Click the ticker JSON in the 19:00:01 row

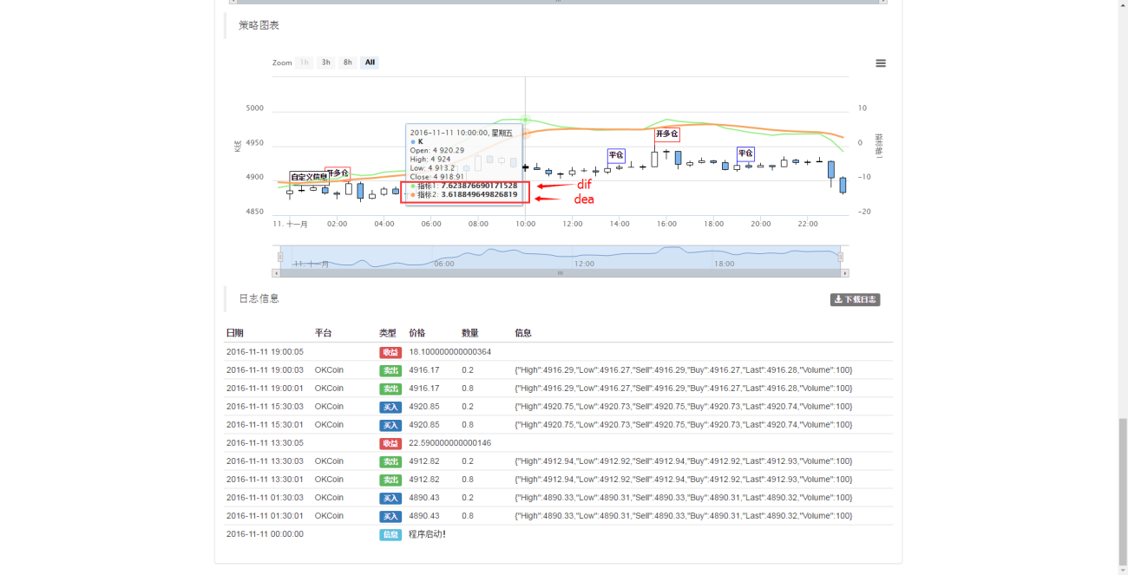point(684,389)
